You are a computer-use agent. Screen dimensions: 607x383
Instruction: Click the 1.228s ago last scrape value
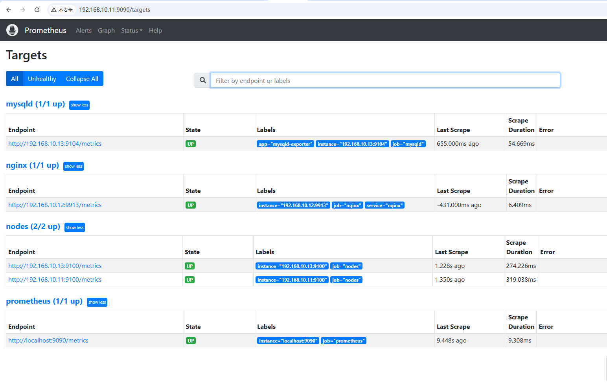click(450, 266)
